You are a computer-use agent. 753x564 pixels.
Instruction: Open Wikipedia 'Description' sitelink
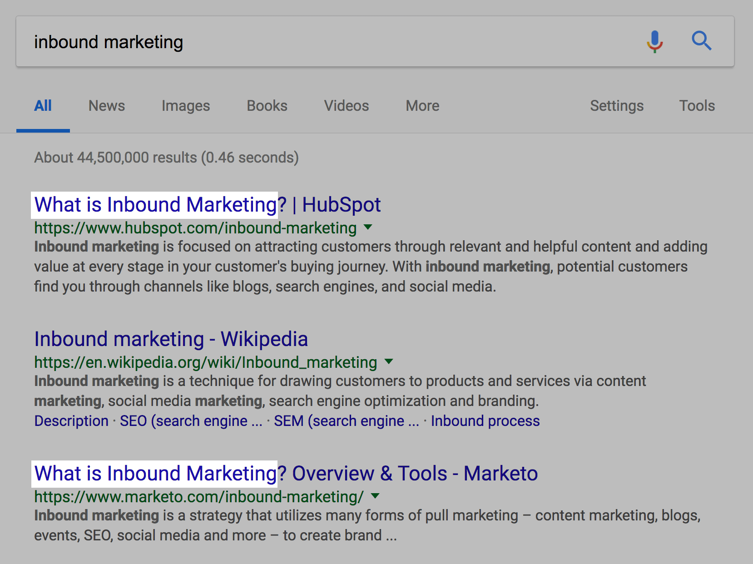(71, 421)
